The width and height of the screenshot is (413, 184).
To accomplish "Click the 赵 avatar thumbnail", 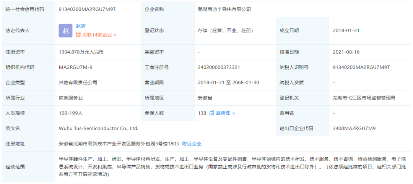I will coord(65,31).
